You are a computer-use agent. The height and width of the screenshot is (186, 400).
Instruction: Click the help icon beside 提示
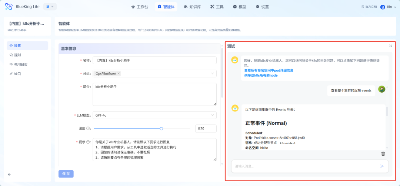click(88, 142)
